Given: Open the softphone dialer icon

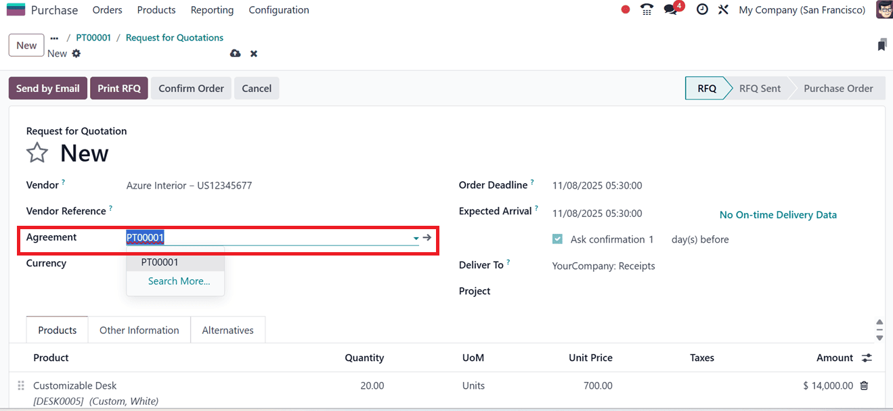Looking at the screenshot, I should point(646,9).
